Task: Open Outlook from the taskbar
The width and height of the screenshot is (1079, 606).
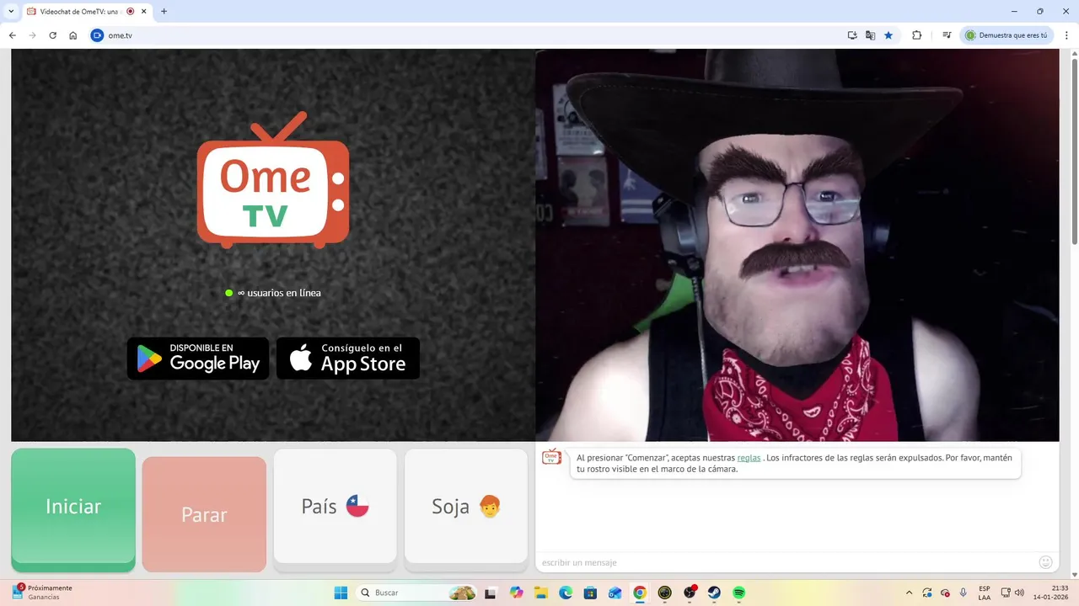Action: coord(615,593)
